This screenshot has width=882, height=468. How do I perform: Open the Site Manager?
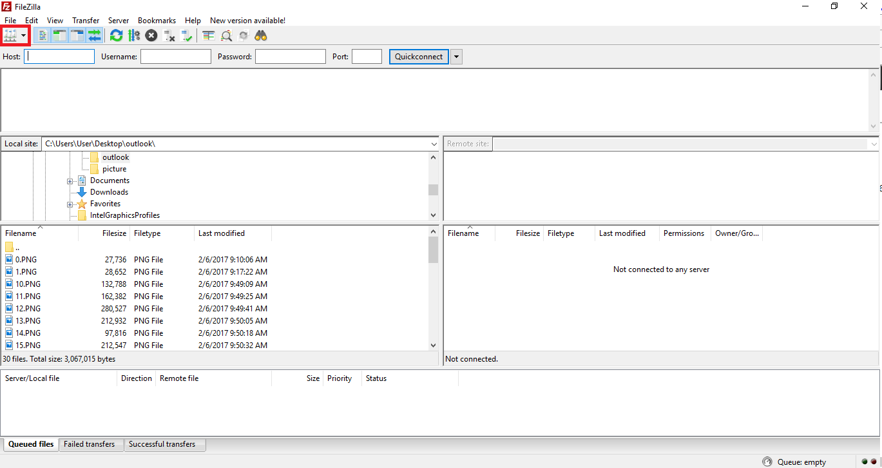pyautogui.click(x=10, y=35)
